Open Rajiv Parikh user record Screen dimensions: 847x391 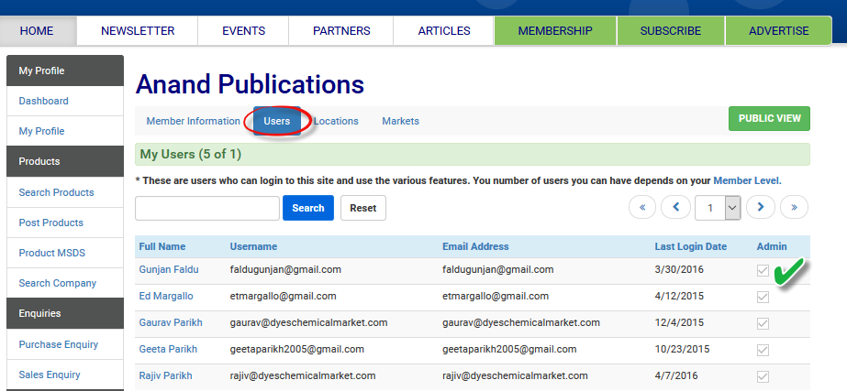165,375
